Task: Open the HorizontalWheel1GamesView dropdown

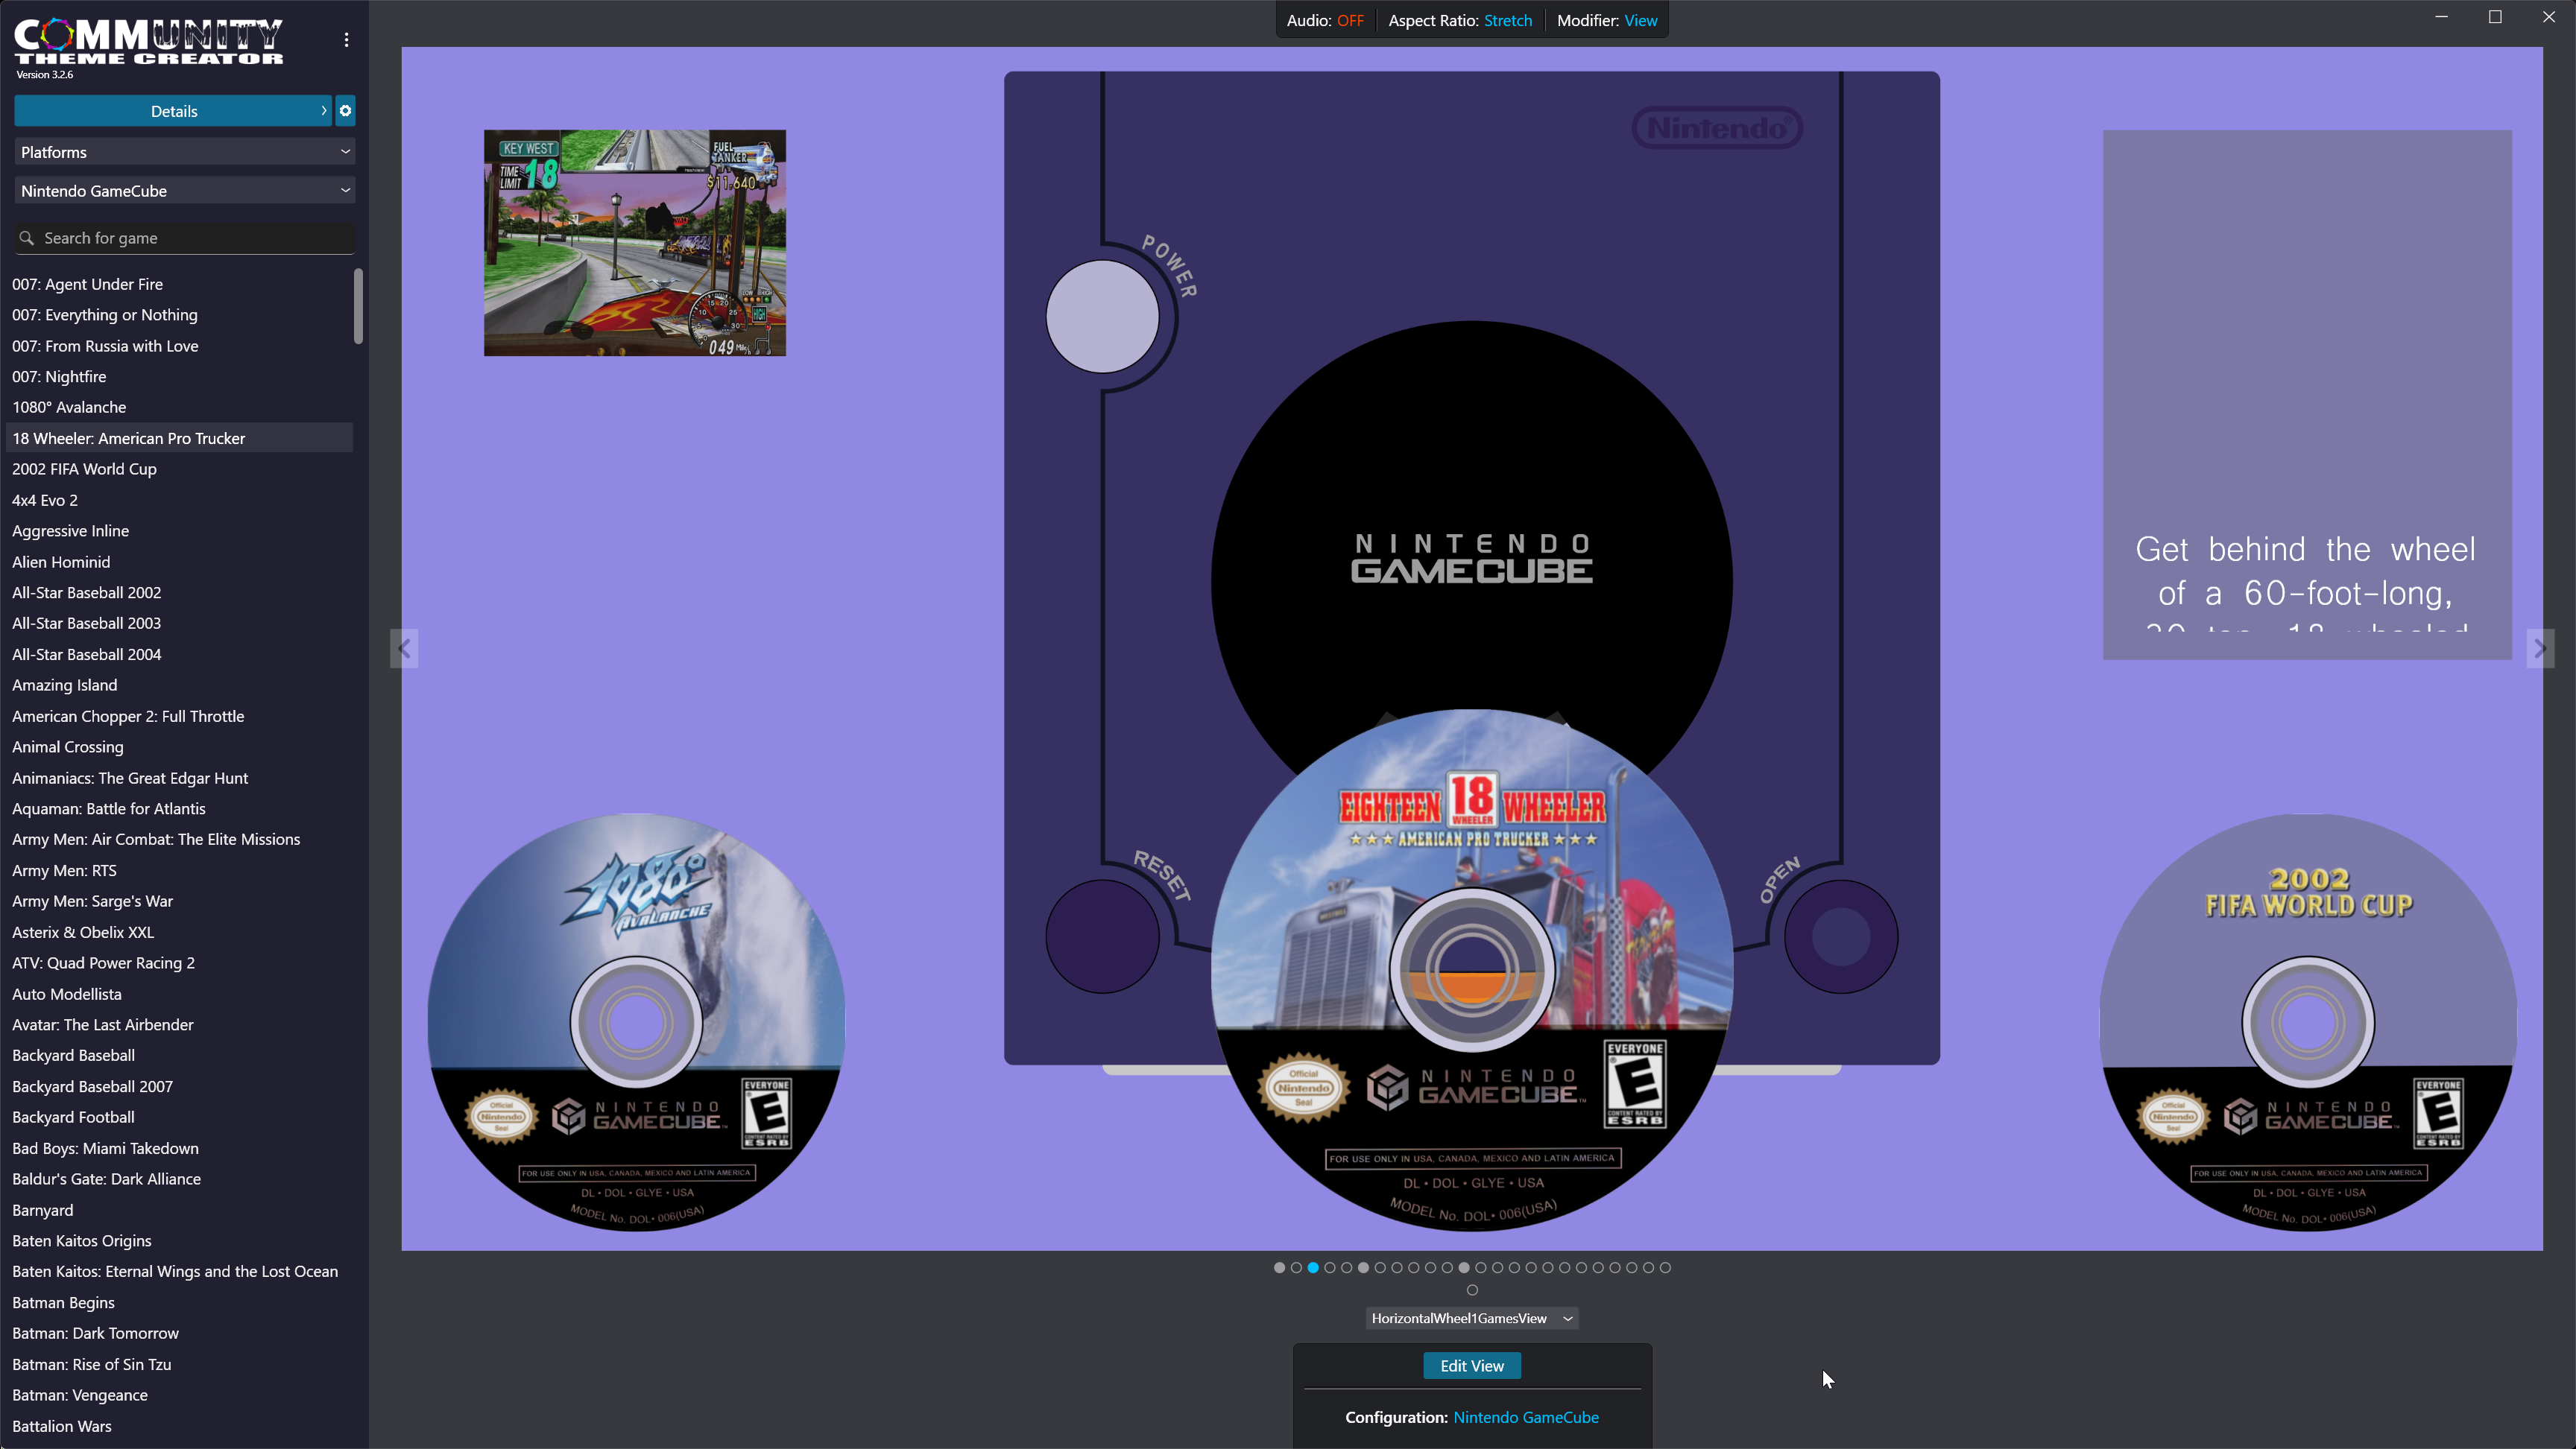Action: (1472, 1318)
